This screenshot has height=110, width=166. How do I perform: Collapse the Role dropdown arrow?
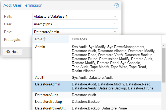coord(115,32)
